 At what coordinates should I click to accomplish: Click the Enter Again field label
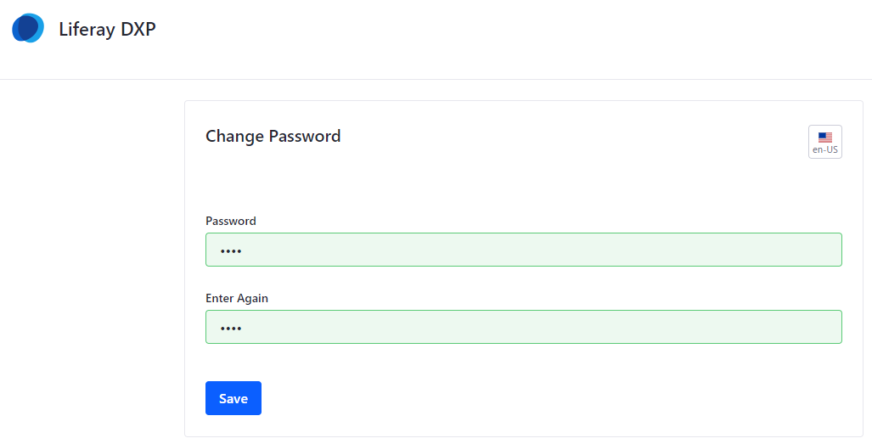(x=237, y=298)
